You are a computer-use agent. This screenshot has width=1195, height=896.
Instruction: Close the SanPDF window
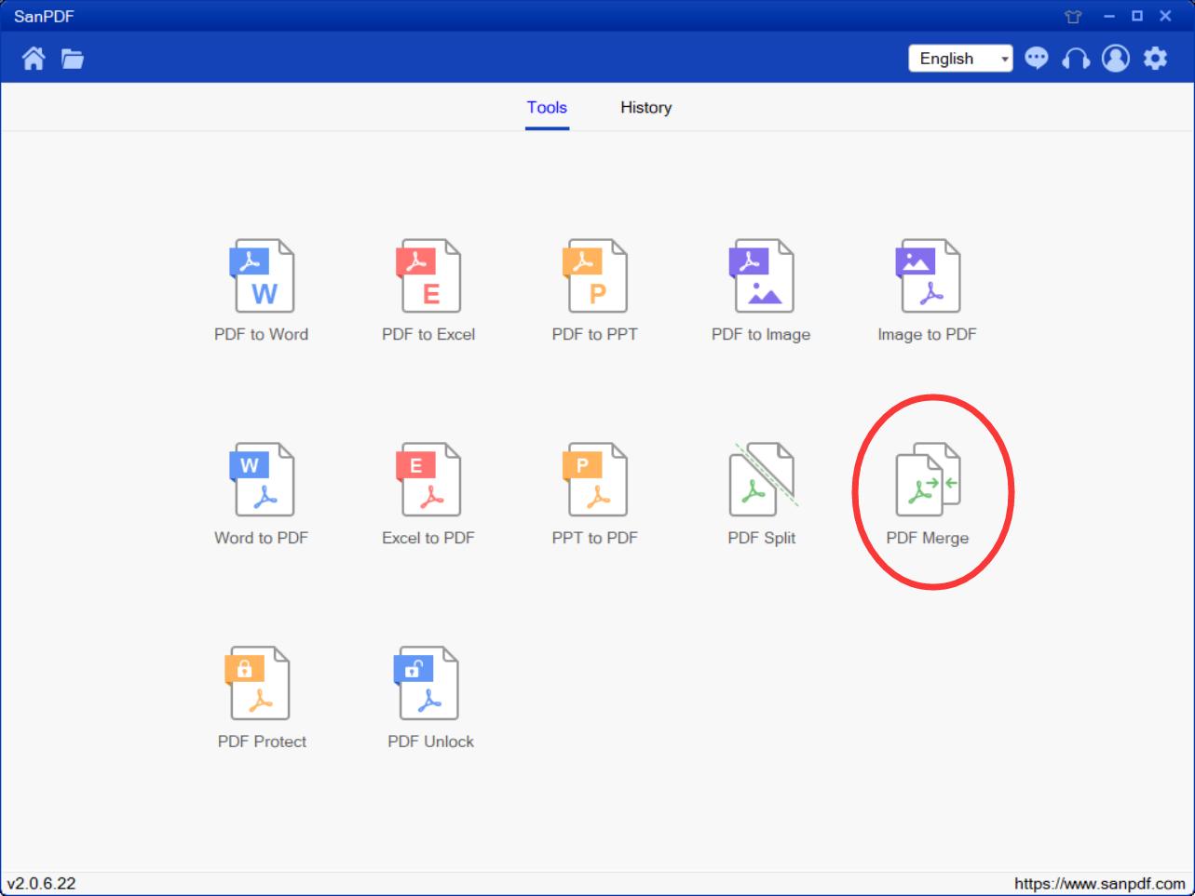click(x=1165, y=16)
